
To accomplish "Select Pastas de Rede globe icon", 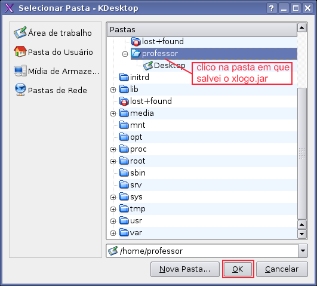I will point(20,90).
